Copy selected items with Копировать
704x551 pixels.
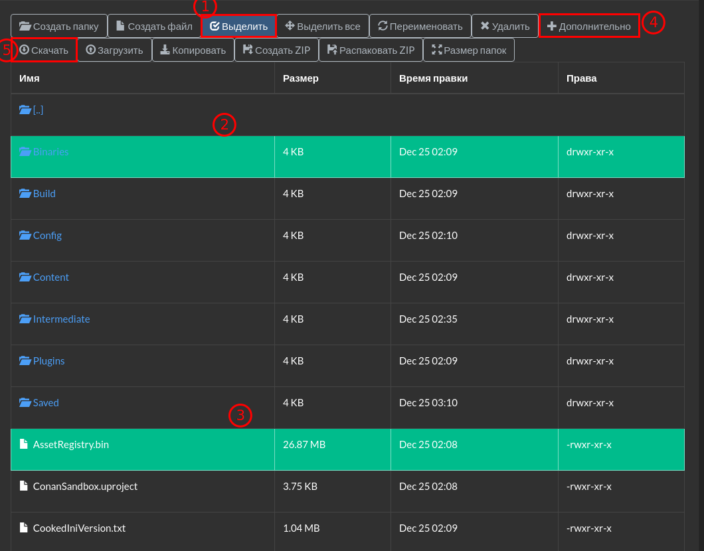tap(193, 50)
